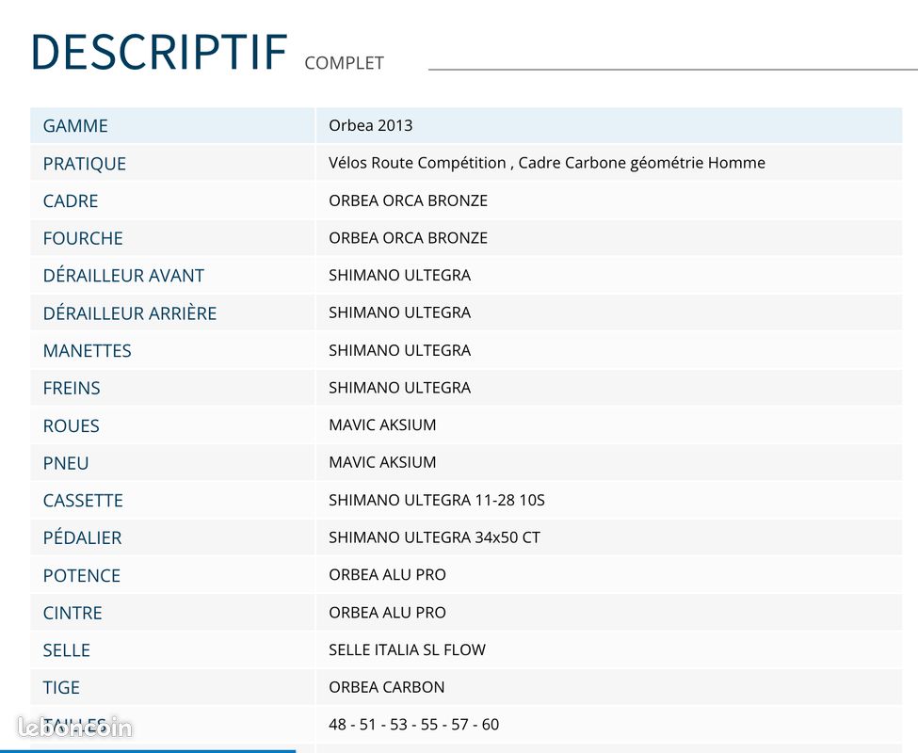The height and width of the screenshot is (753, 918).
Task: Click the sizes '48 - 51 - 53 - 55 - 57 - 60'
Action: [x=414, y=725]
